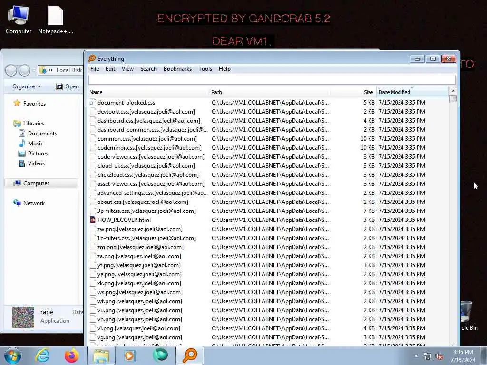Open the Notepad++ desktop shortcut
Image resolution: width=487 pixels, height=365 pixels.
(55, 20)
